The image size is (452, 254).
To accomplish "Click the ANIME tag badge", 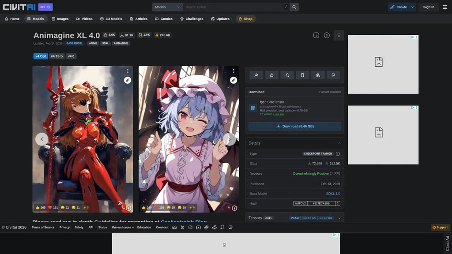I will pyautogui.click(x=93, y=44).
